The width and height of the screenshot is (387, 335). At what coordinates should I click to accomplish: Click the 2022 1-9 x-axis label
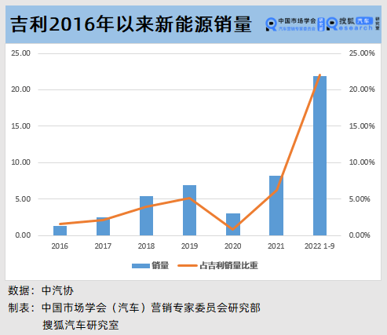coord(319,246)
